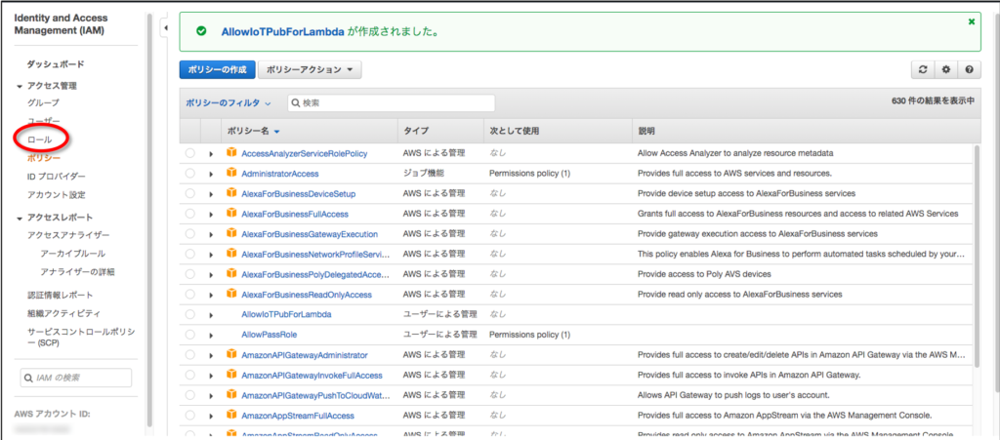Viewport: 1000px width, 440px height.
Task: Expand the AccessAnalyzerServiceRolePolicy row details
Action: click(x=211, y=154)
